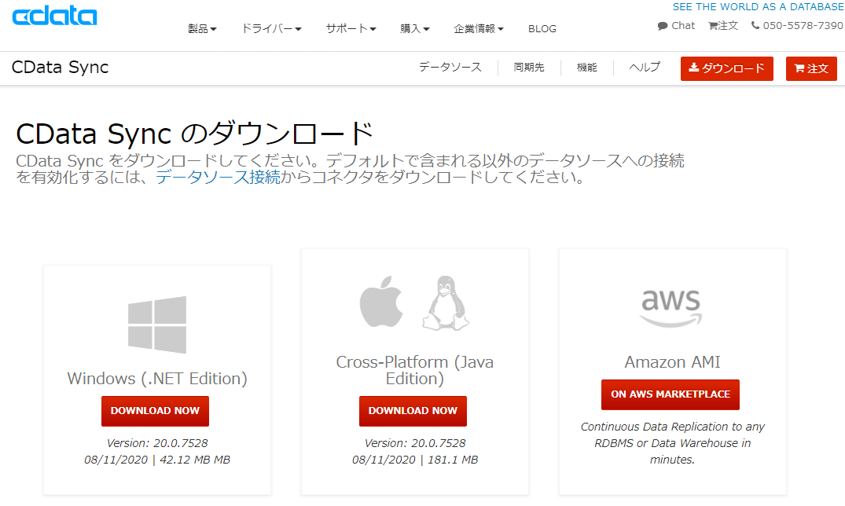
Task: Click the red ダウンロード button
Action: tap(727, 68)
